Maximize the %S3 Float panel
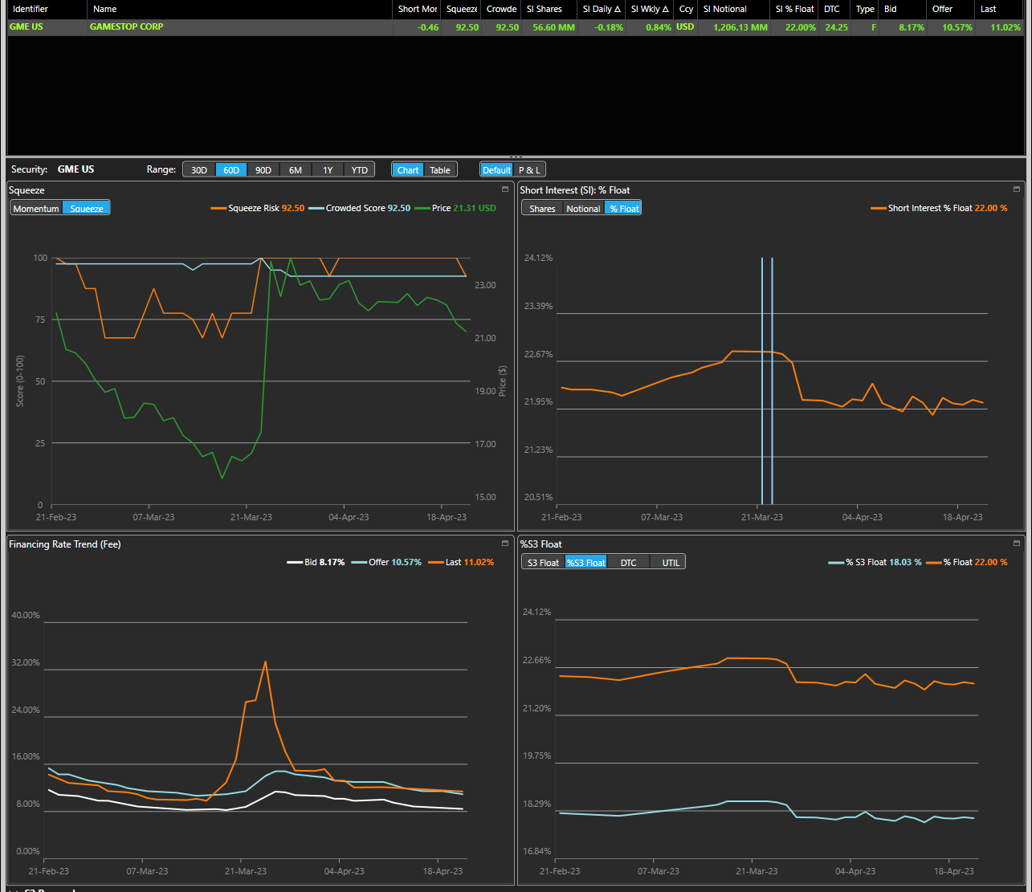This screenshot has width=1032, height=892. (1017, 544)
